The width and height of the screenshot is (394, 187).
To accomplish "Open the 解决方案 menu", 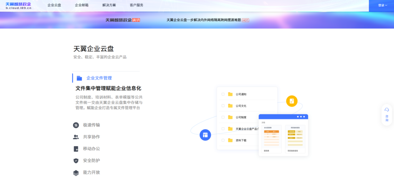I will tap(109, 5).
